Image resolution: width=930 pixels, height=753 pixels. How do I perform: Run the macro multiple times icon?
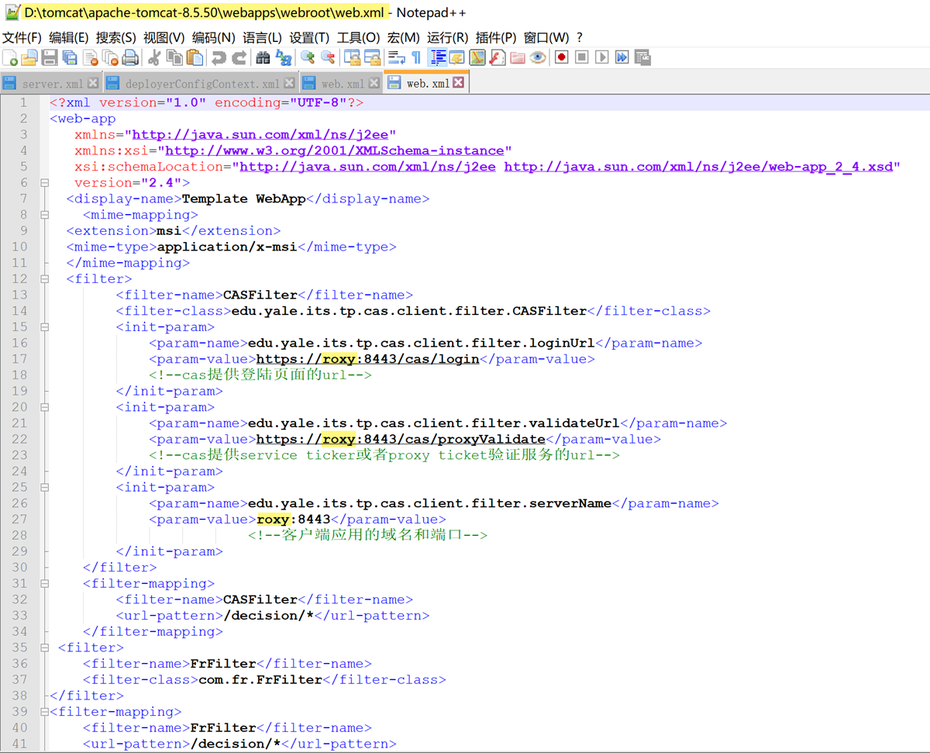point(622,57)
